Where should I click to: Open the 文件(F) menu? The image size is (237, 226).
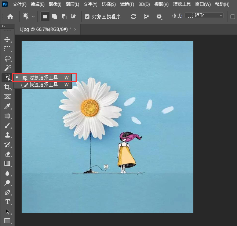19,4
